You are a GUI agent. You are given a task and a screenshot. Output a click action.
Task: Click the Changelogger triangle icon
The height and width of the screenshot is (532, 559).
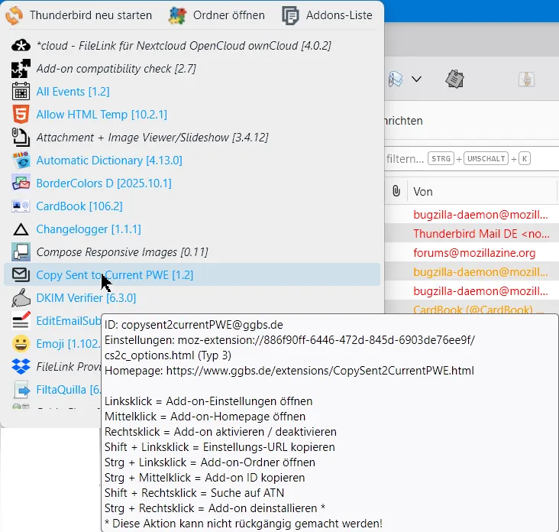pos(21,229)
